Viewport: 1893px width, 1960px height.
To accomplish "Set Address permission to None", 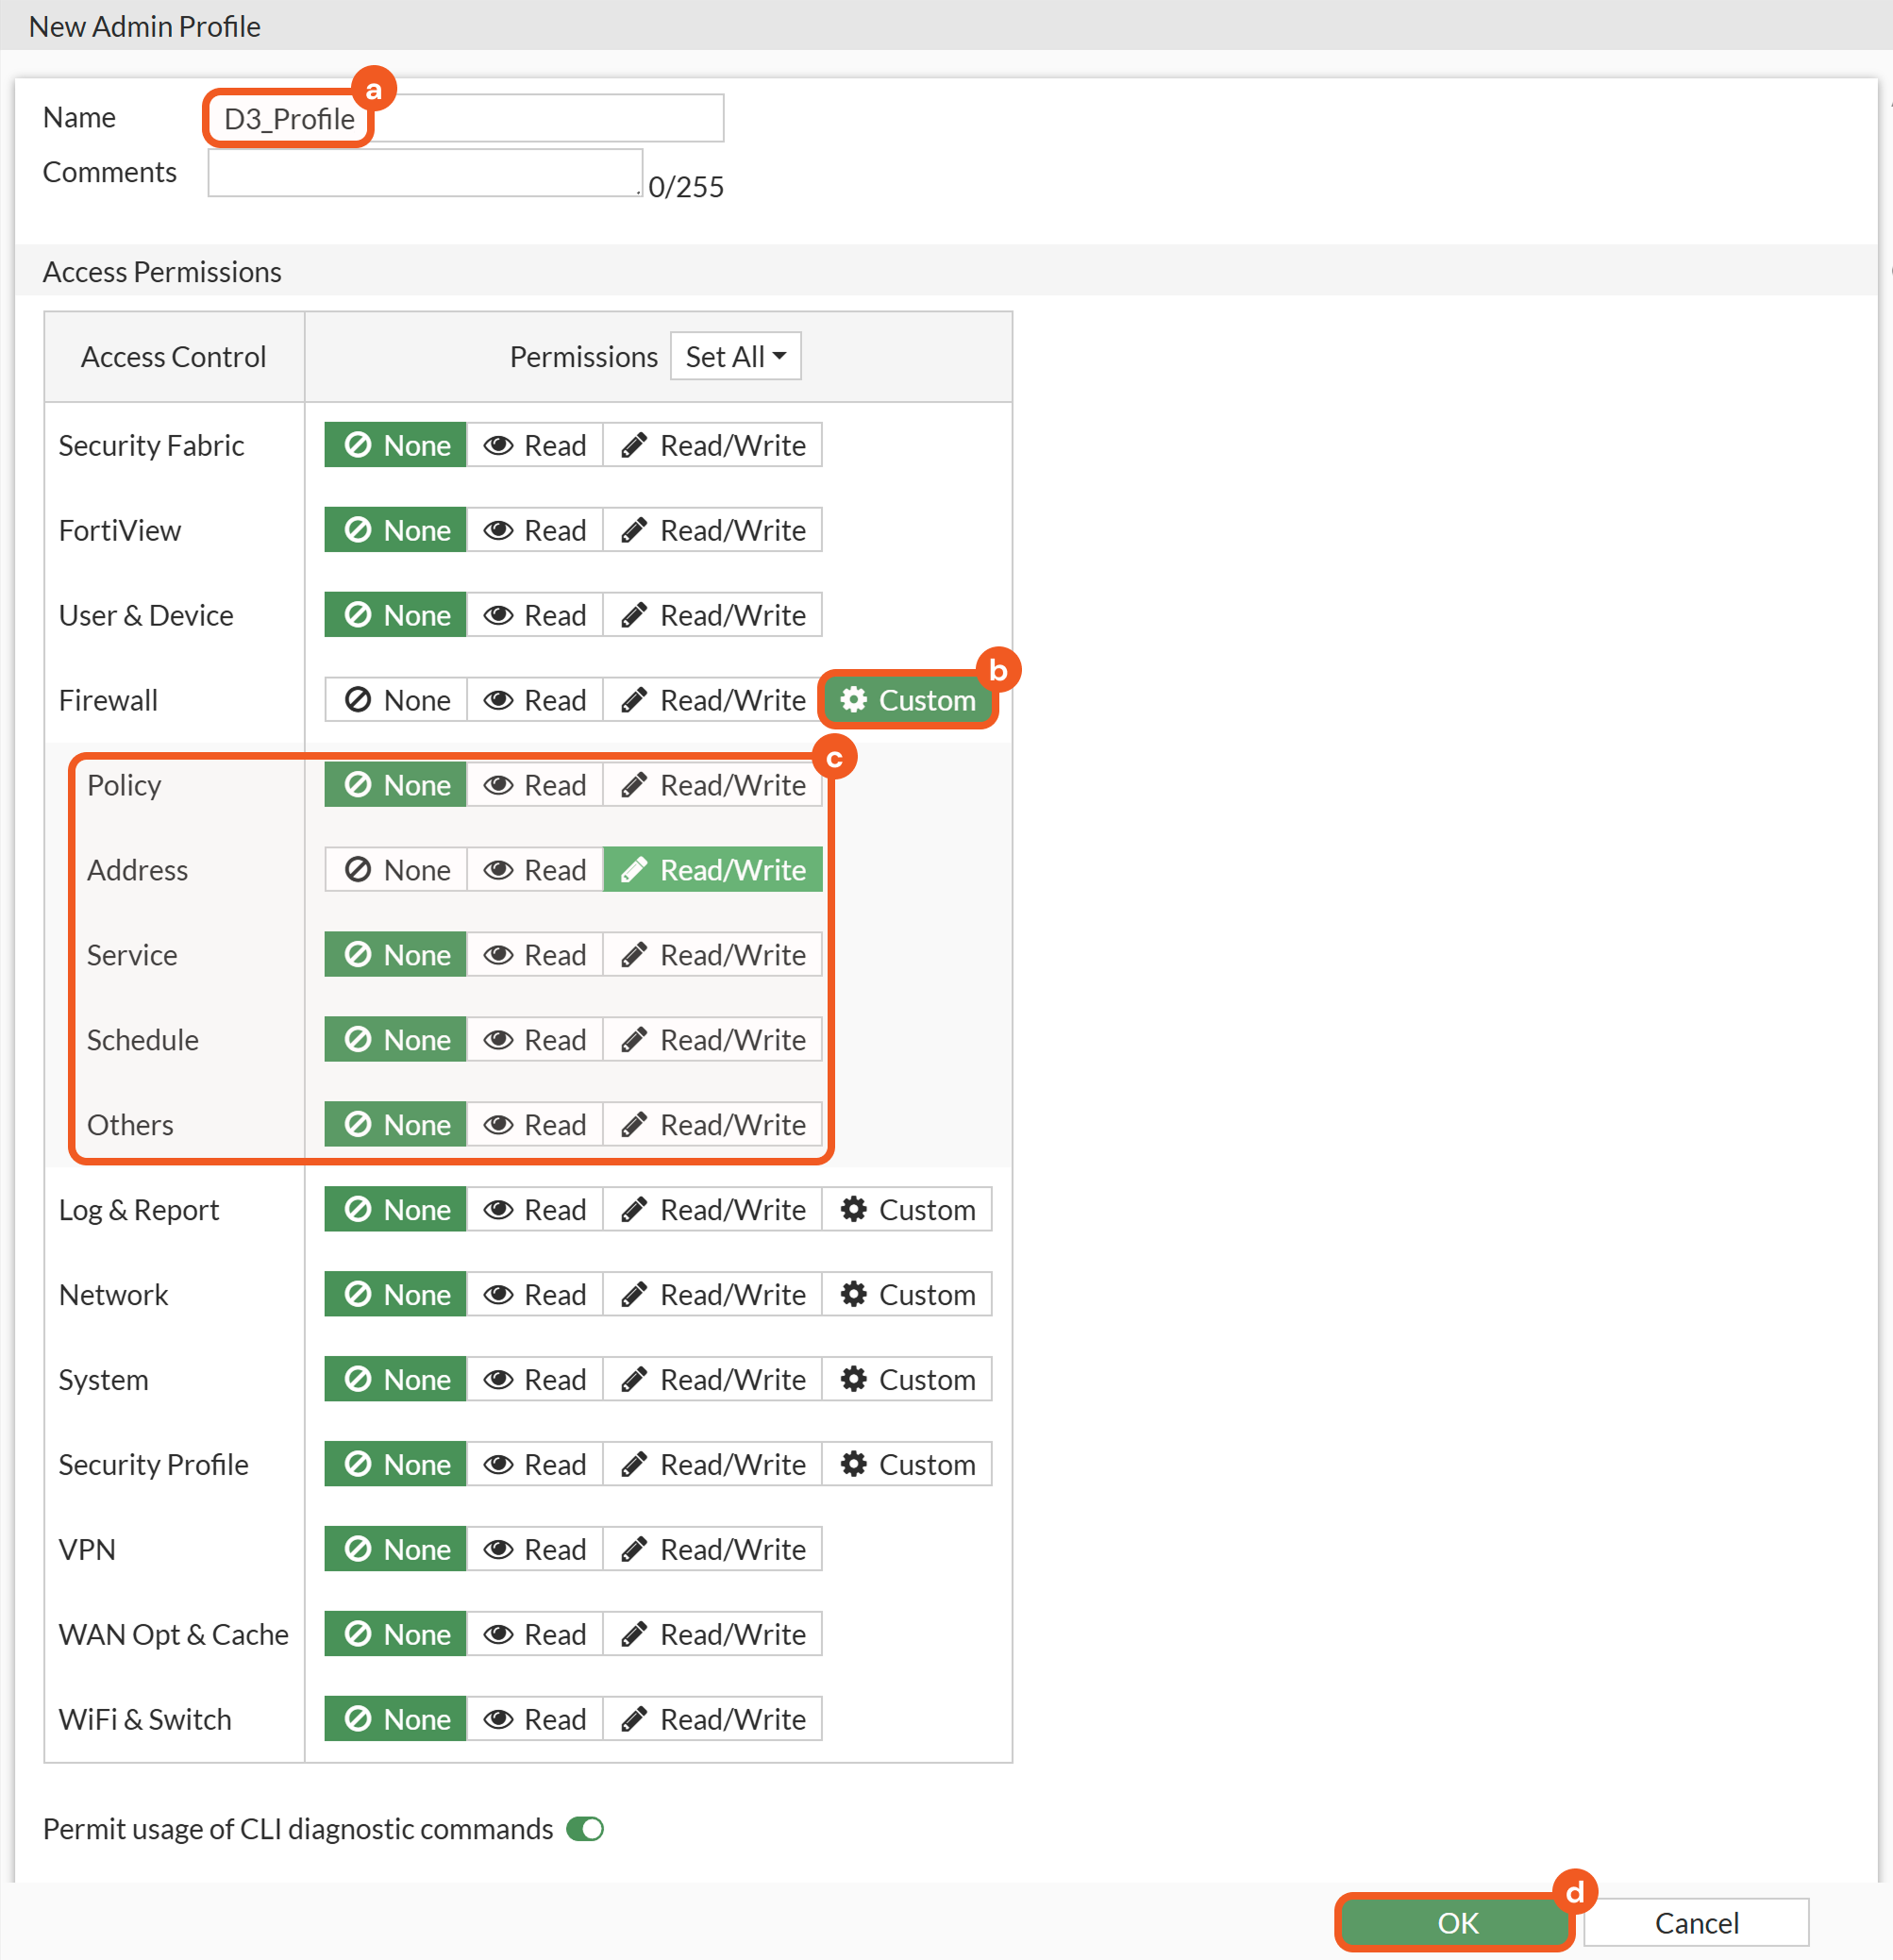I will point(396,870).
